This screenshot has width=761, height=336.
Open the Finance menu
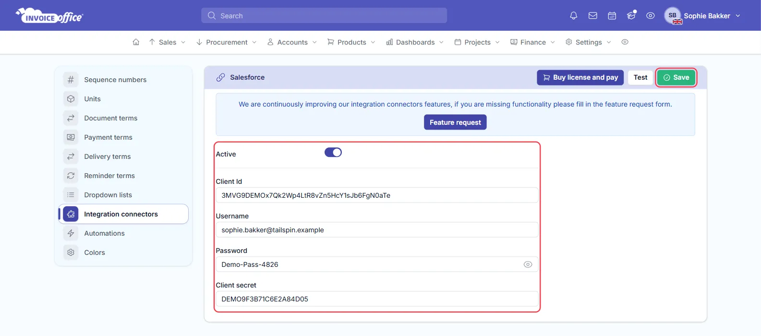pyautogui.click(x=532, y=42)
